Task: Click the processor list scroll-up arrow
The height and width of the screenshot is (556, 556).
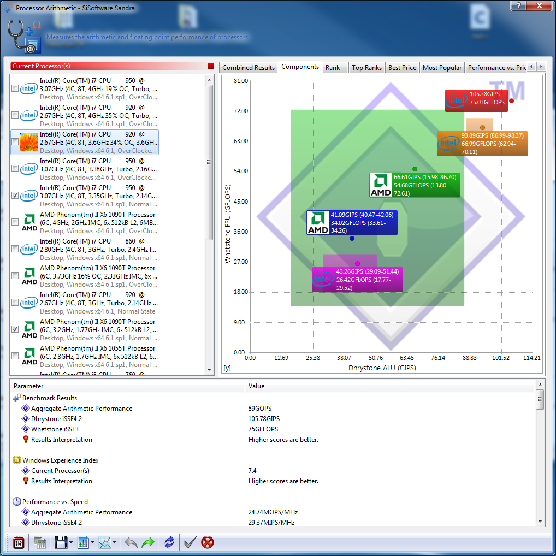Action: [209, 80]
